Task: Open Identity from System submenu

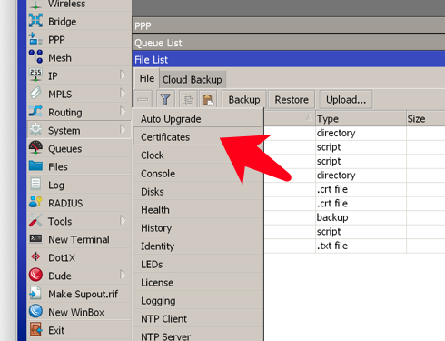Action: pyautogui.click(x=198, y=246)
